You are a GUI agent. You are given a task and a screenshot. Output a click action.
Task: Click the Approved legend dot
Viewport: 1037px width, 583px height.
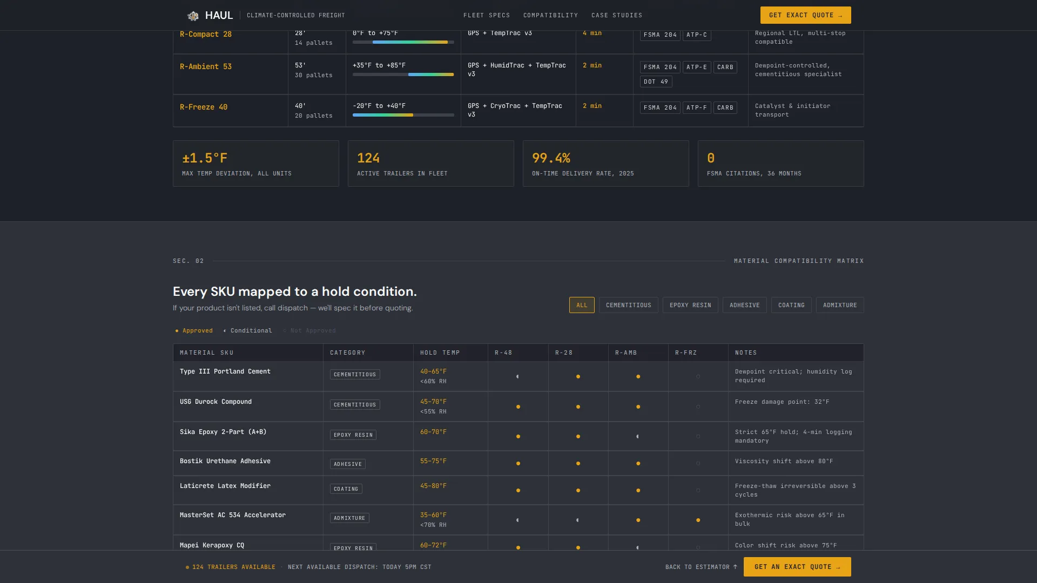click(x=177, y=330)
